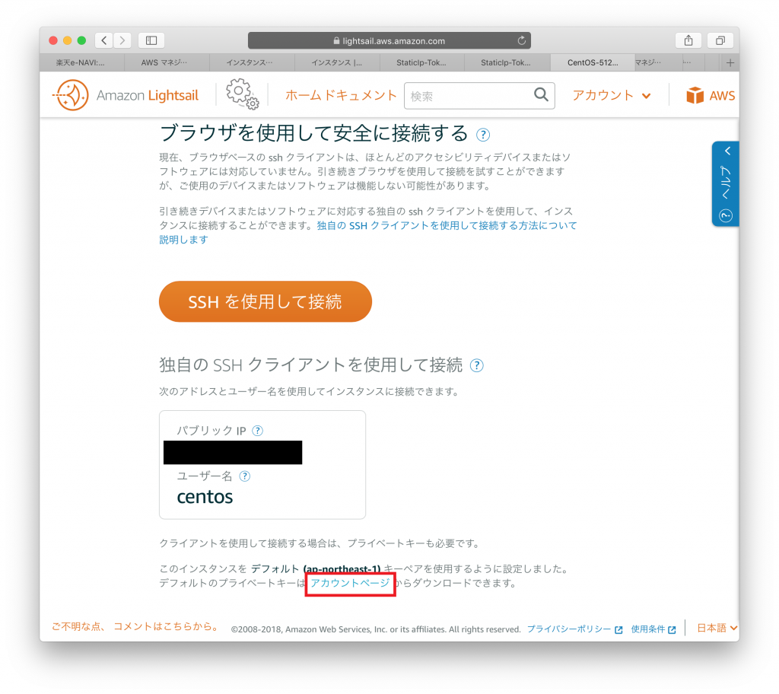Click the centos username text
The height and width of the screenshot is (694, 779).
click(x=205, y=497)
